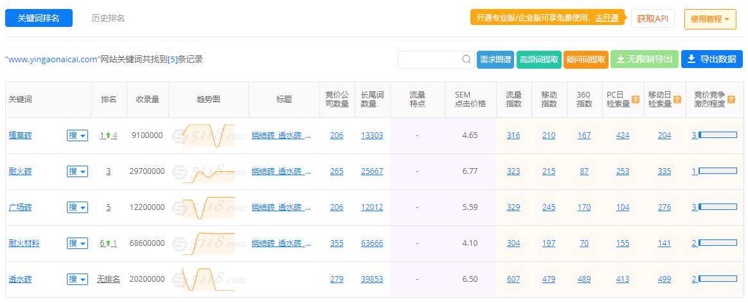Expand the 使用教程 dropdown button

pyautogui.click(x=710, y=19)
